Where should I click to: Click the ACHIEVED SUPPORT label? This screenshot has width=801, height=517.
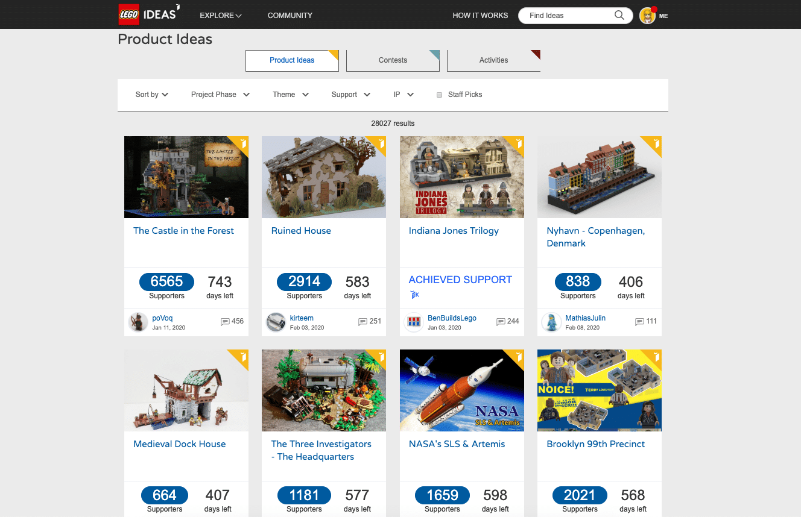tap(460, 280)
